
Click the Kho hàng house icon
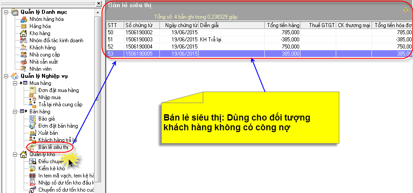[24, 33]
